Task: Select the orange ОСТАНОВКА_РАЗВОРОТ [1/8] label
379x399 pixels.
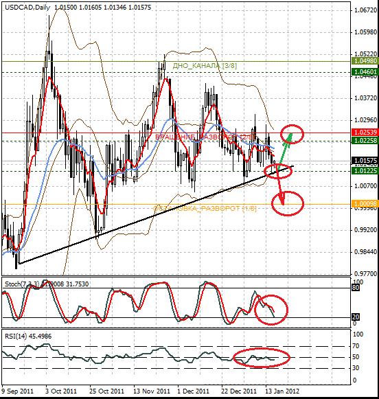Action: 205,209
